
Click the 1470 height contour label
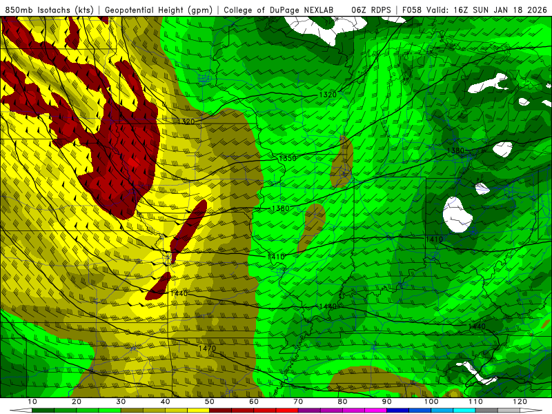point(207,348)
